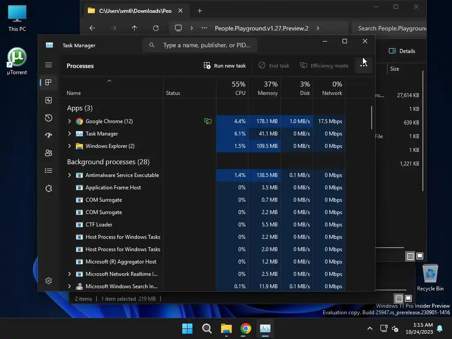Expand Microsoft Network Realtime process group

(69, 274)
